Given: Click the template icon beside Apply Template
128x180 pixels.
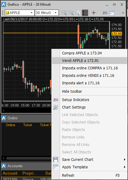Looking at the screenshot, I should 55,167.
